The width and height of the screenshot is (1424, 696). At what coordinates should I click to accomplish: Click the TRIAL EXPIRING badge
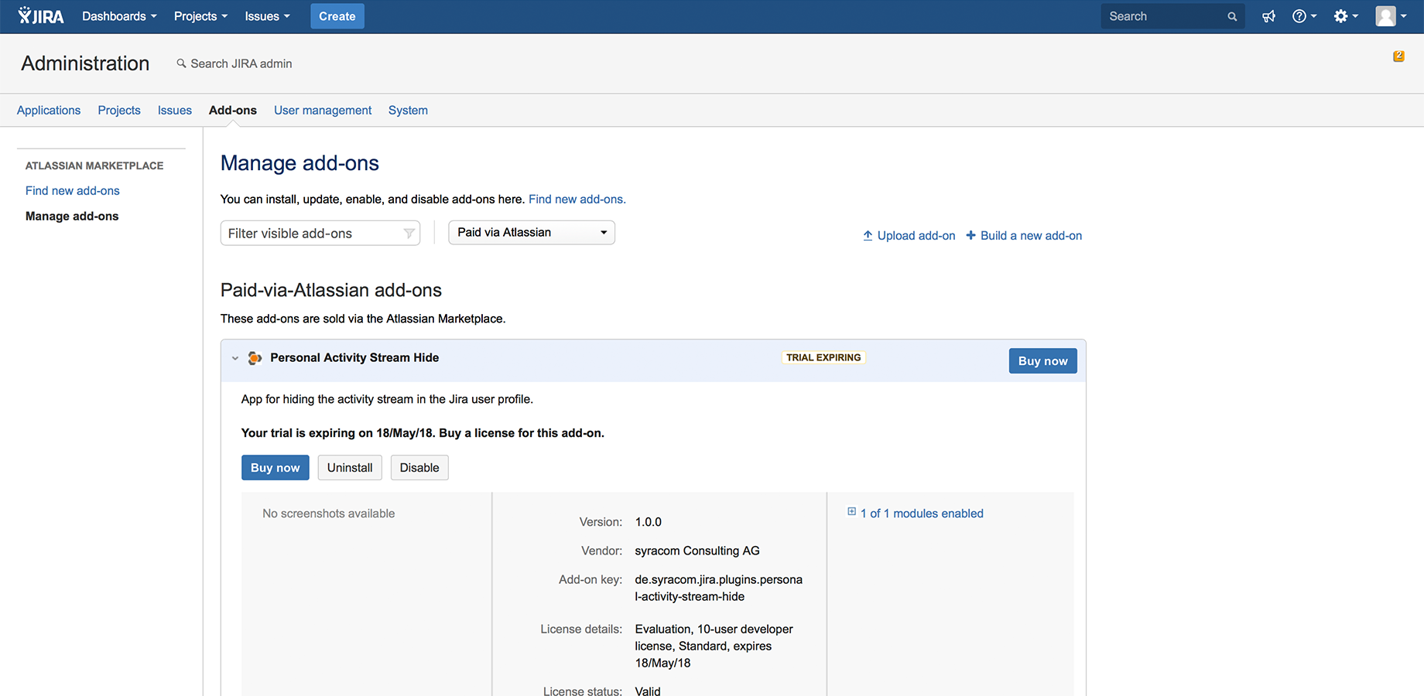(823, 357)
